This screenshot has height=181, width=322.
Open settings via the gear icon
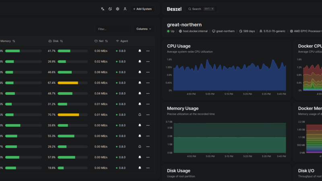(x=118, y=9)
